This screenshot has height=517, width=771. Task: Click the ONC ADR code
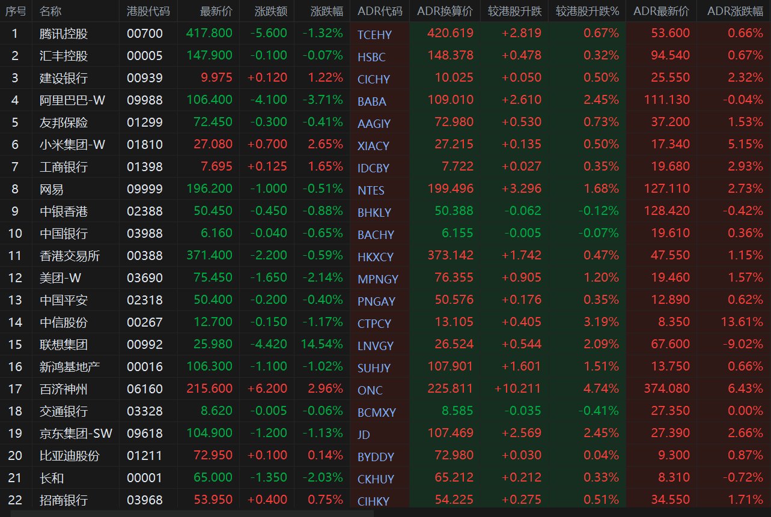tap(370, 390)
